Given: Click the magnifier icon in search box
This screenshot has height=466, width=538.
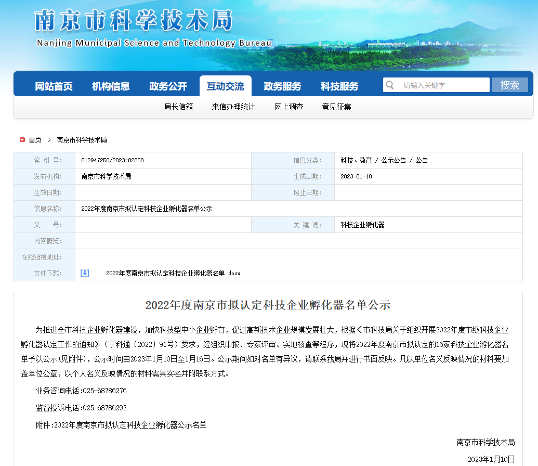Looking at the screenshot, I should 389,85.
